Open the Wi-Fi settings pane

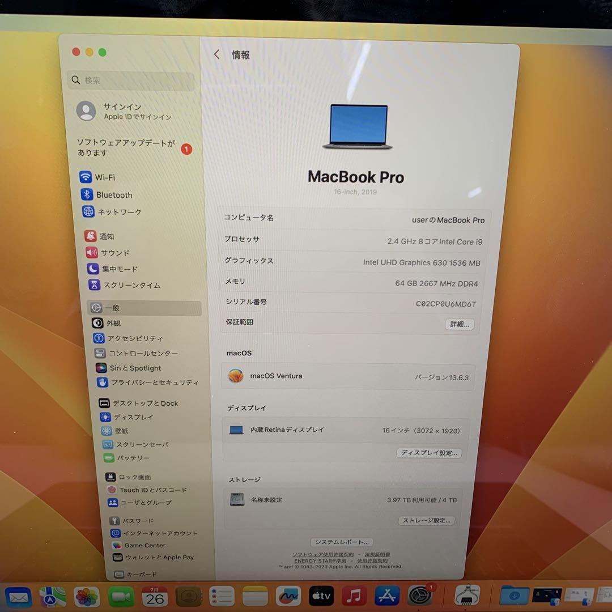97,177
